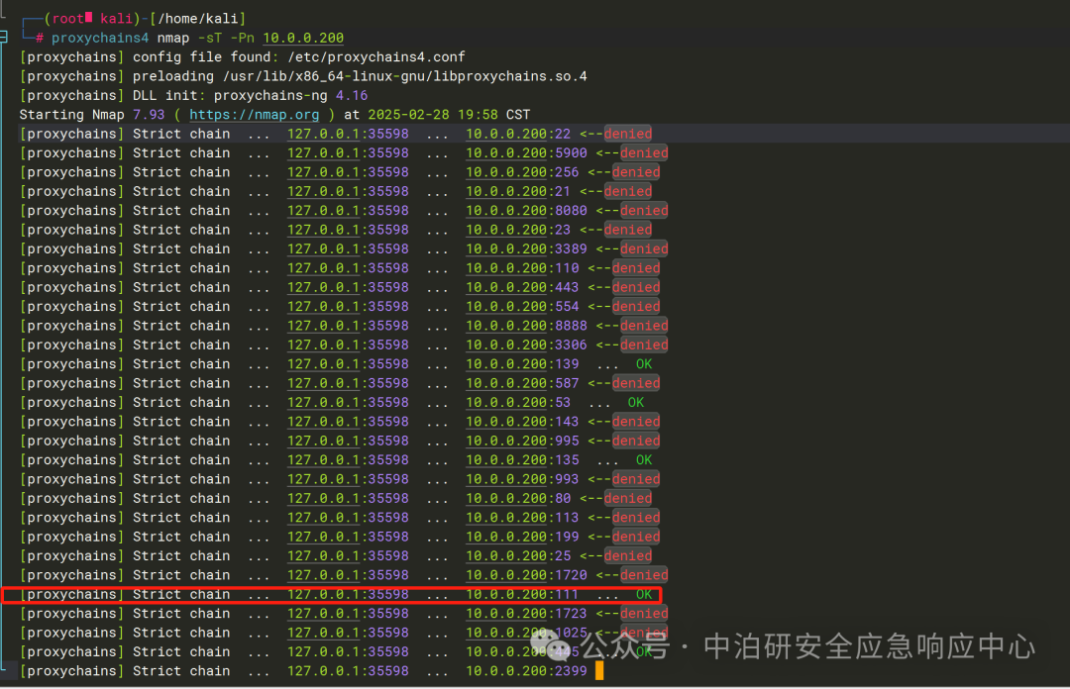Click target 10.0.0.200:993
The image size is (1070, 689).
click(522, 479)
